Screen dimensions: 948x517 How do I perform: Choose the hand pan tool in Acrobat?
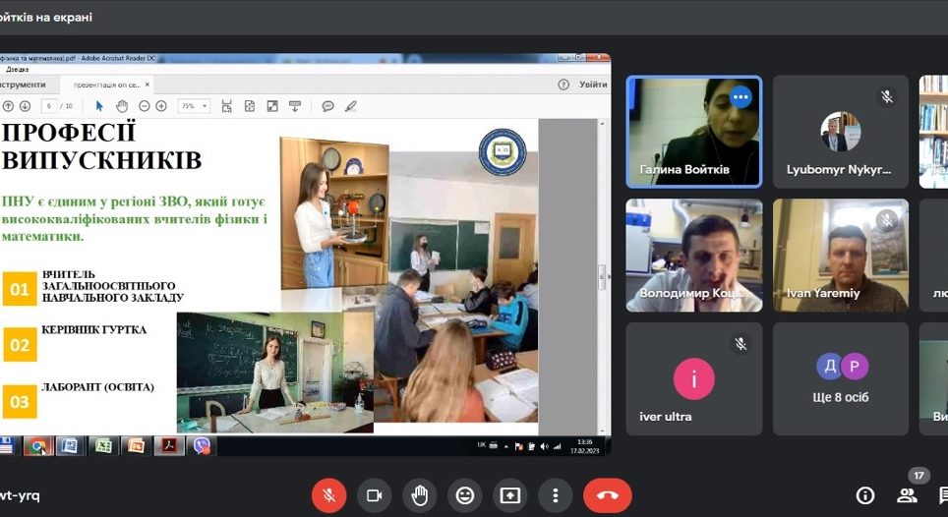click(122, 106)
